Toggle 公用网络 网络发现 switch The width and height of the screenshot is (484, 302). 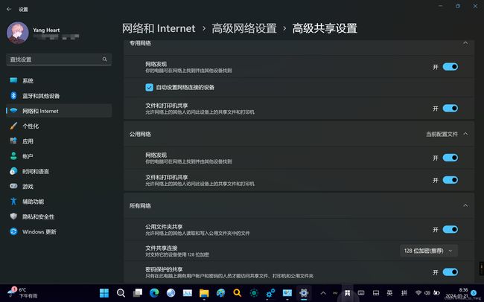point(450,158)
